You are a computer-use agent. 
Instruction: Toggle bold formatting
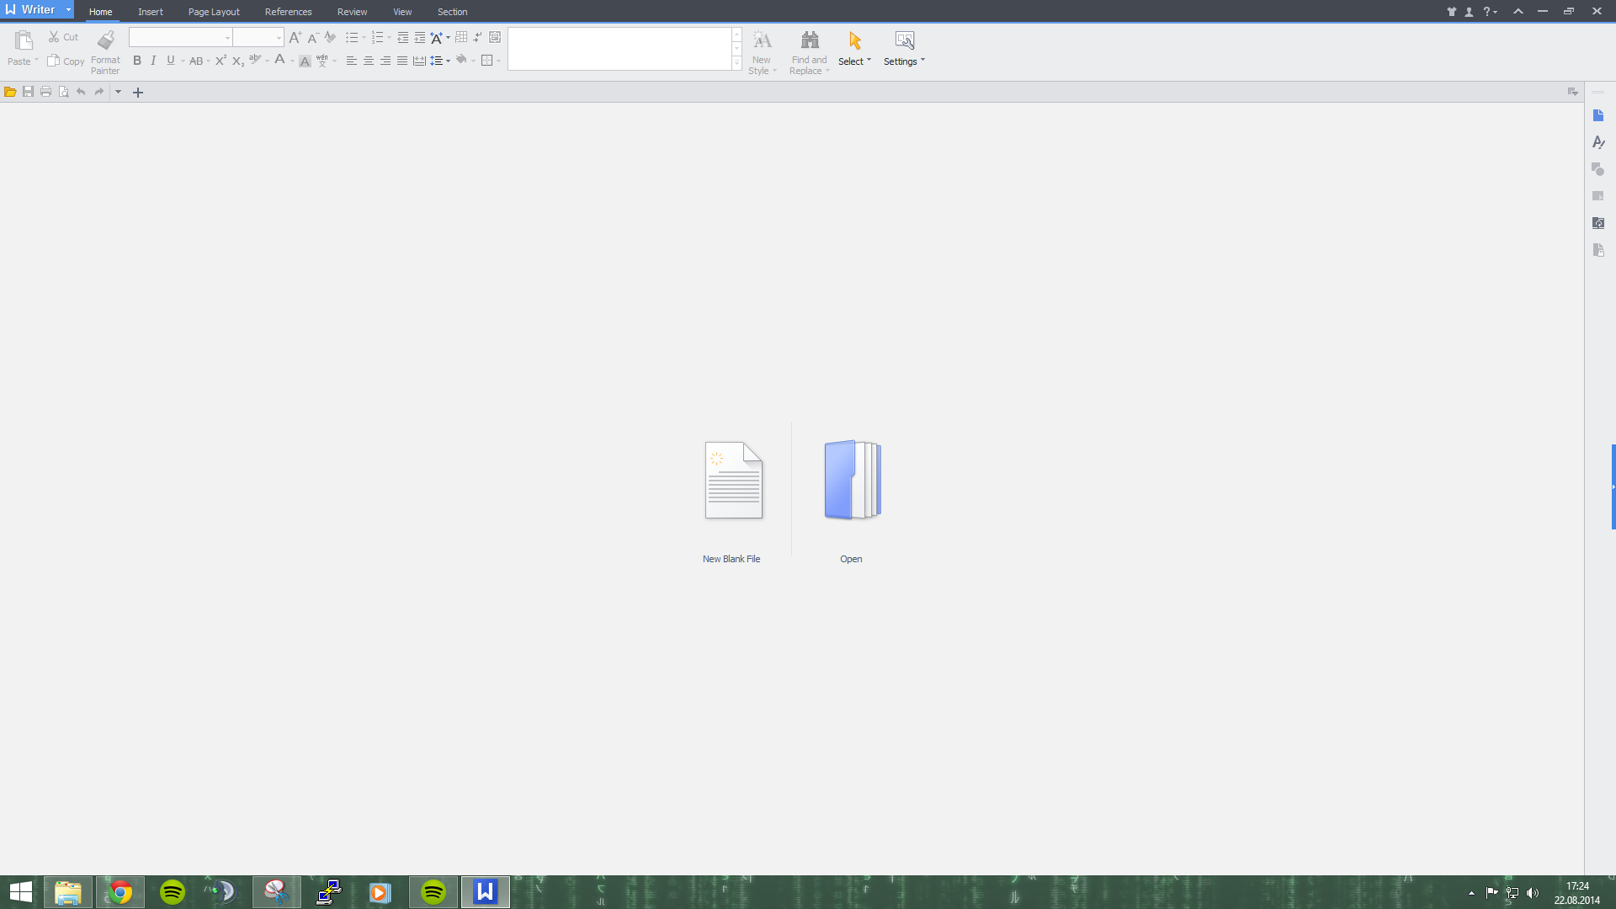[x=137, y=61]
